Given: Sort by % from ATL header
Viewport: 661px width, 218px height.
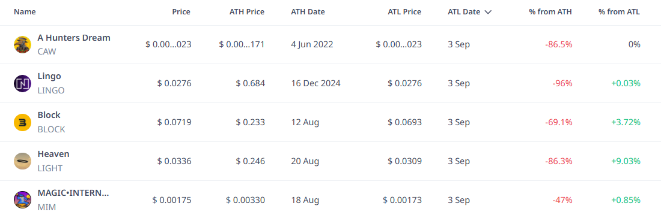Looking at the screenshot, I should pyautogui.click(x=619, y=12).
